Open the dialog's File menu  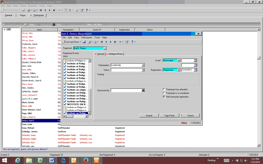click(64, 38)
